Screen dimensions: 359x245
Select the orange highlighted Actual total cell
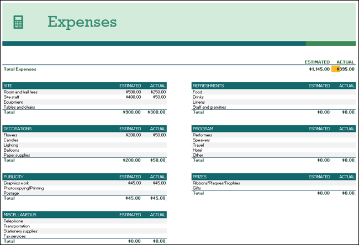[x=343, y=69]
